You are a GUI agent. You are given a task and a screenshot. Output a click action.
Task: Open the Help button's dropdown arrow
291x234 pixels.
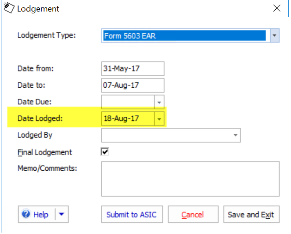pyautogui.click(x=62, y=214)
